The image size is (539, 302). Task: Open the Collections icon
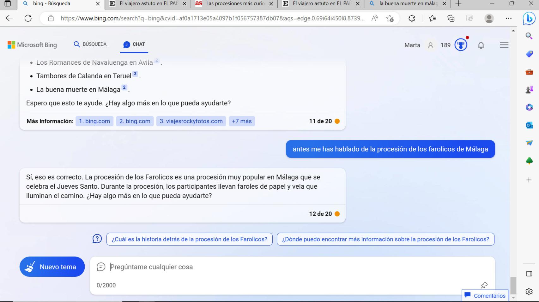(451, 18)
